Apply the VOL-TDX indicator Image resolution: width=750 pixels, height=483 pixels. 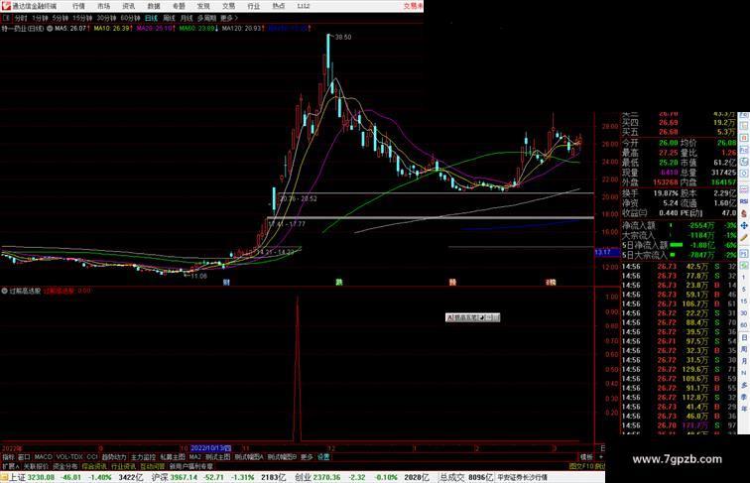click(x=69, y=457)
